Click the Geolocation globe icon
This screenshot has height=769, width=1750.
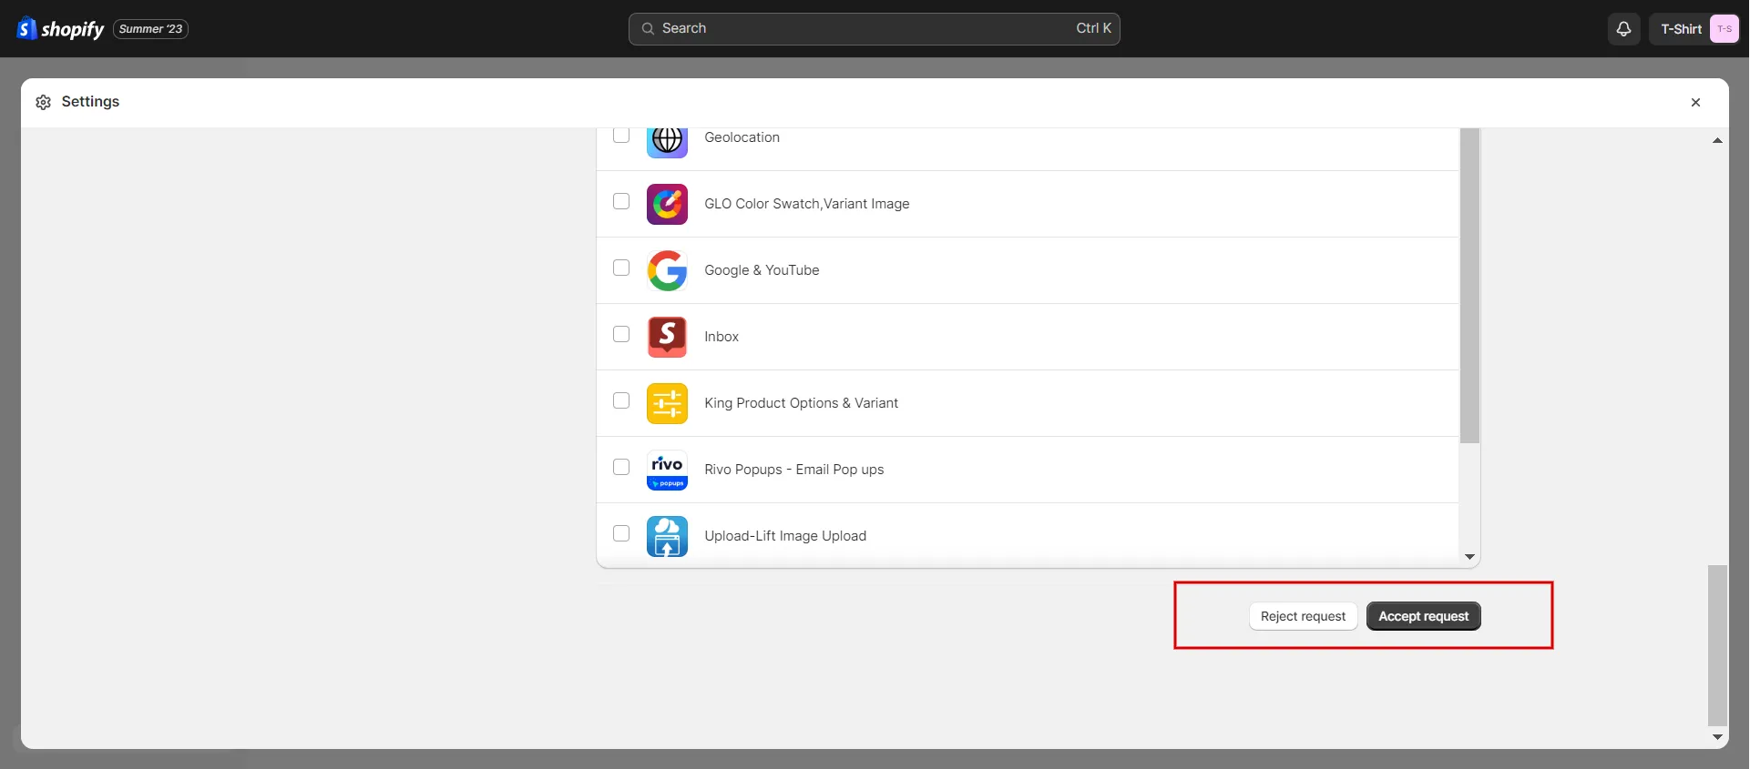click(x=667, y=141)
